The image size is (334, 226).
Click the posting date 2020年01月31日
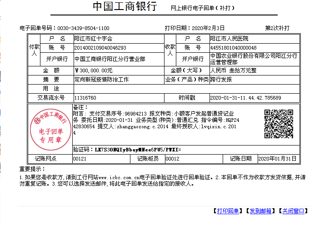[277, 159]
